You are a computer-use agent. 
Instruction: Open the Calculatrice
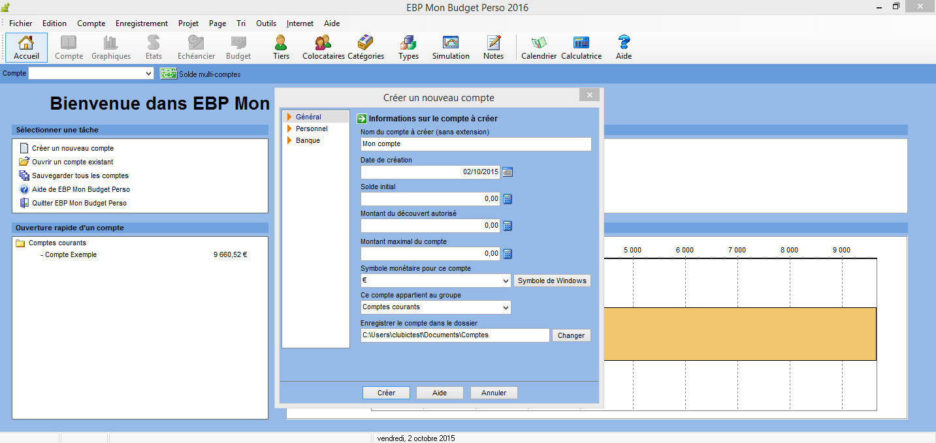581,47
